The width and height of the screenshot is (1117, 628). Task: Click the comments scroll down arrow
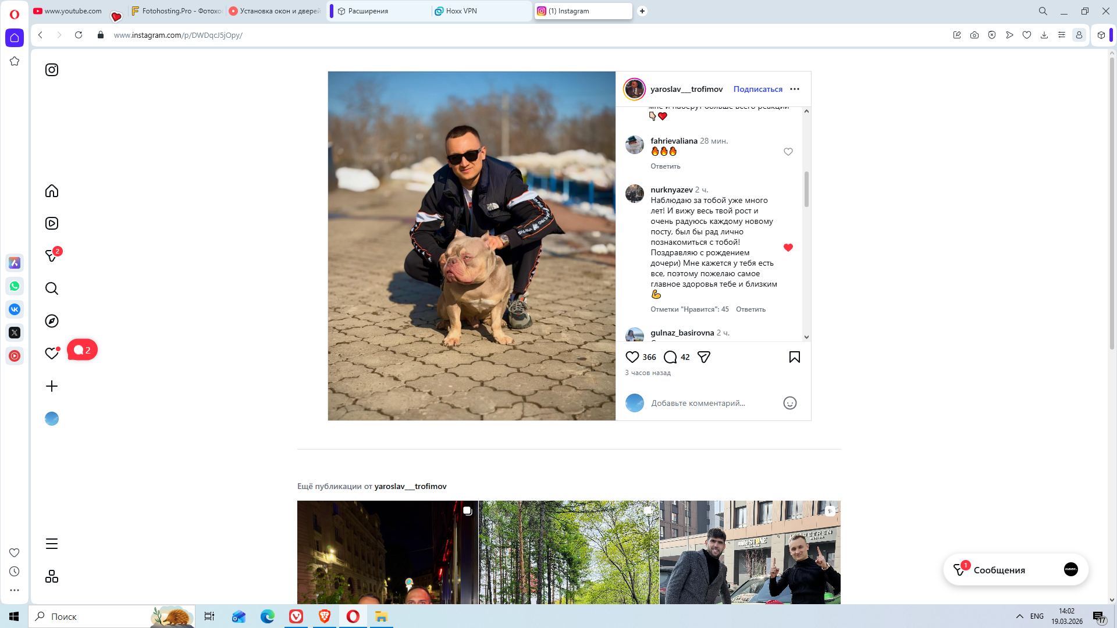(806, 337)
